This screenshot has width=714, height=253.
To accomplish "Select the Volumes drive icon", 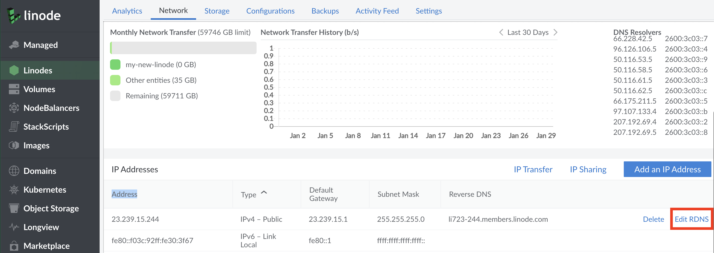I will click(14, 89).
